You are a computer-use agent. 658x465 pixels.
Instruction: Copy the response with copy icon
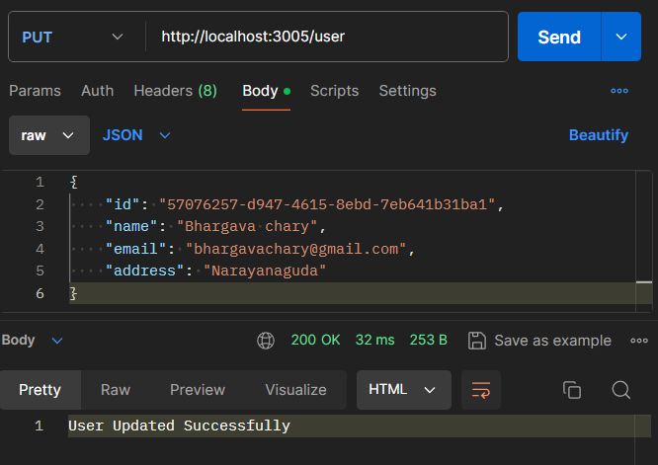point(572,390)
